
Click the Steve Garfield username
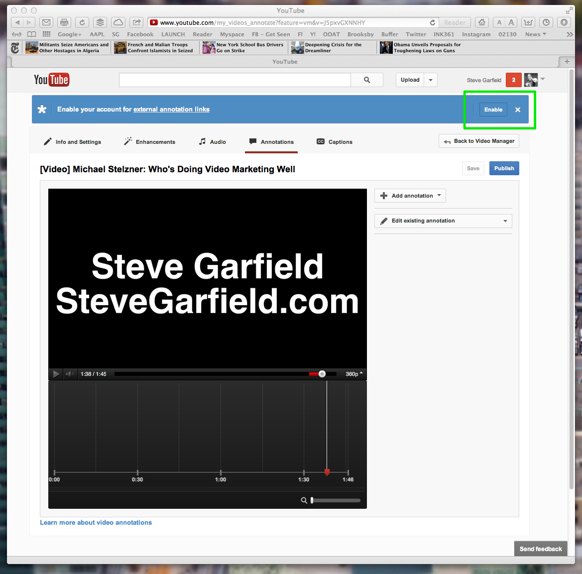483,80
